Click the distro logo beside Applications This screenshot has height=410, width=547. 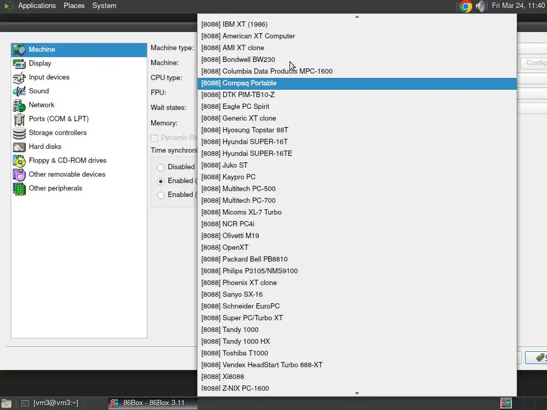9,6
